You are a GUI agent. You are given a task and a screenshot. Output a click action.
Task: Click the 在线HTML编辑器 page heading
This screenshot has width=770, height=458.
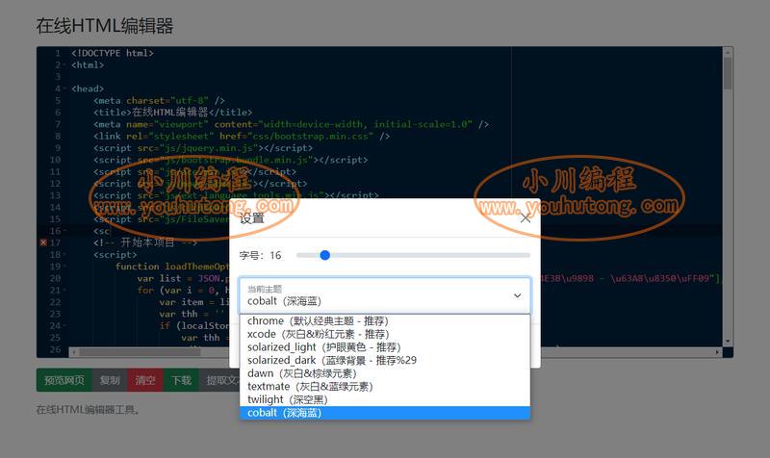pyautogui.click(x=105, y=26)
